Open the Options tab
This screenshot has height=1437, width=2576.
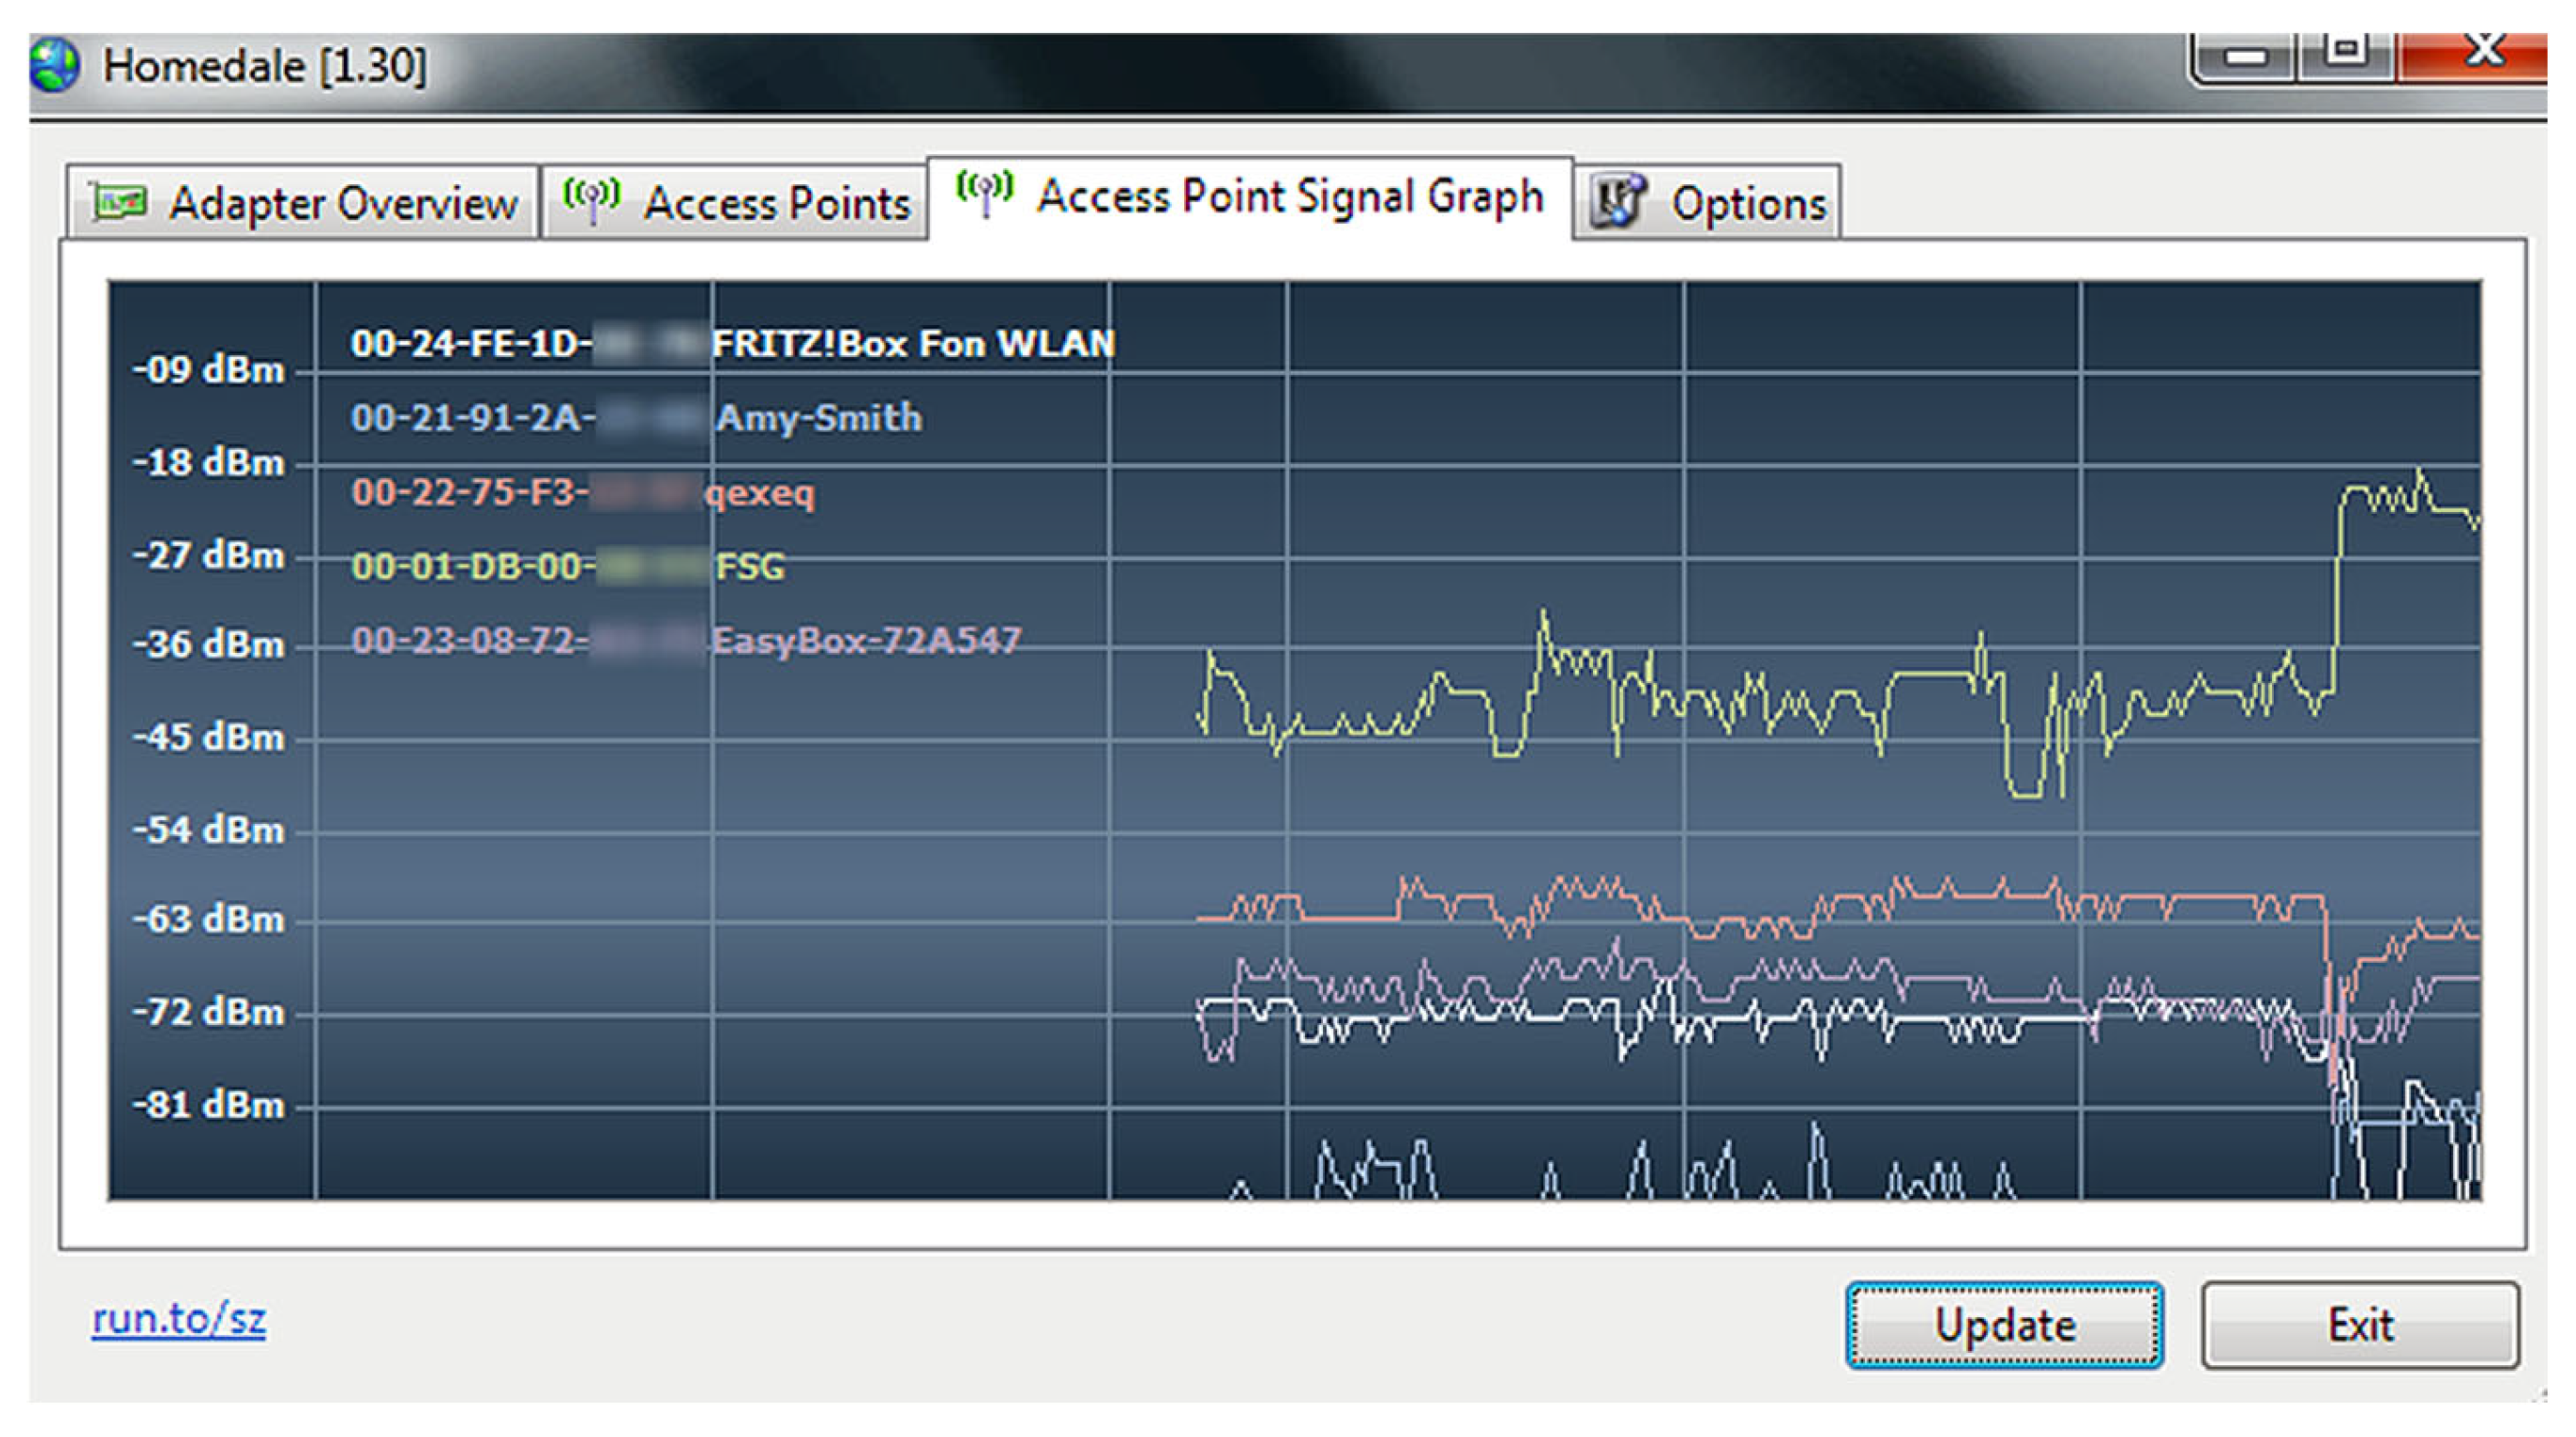pos(1748,204)
